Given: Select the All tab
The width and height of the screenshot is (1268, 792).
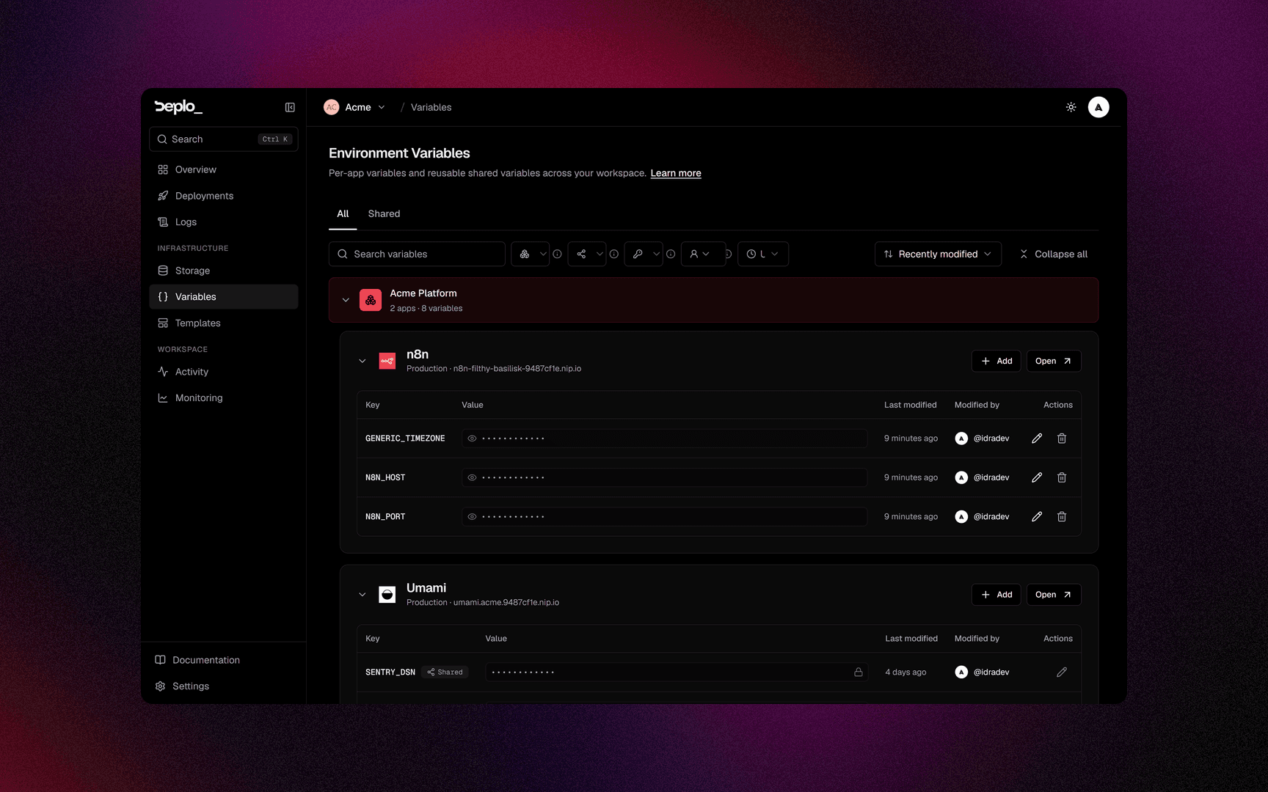Looking at the screenshot, I should point(343,213).
